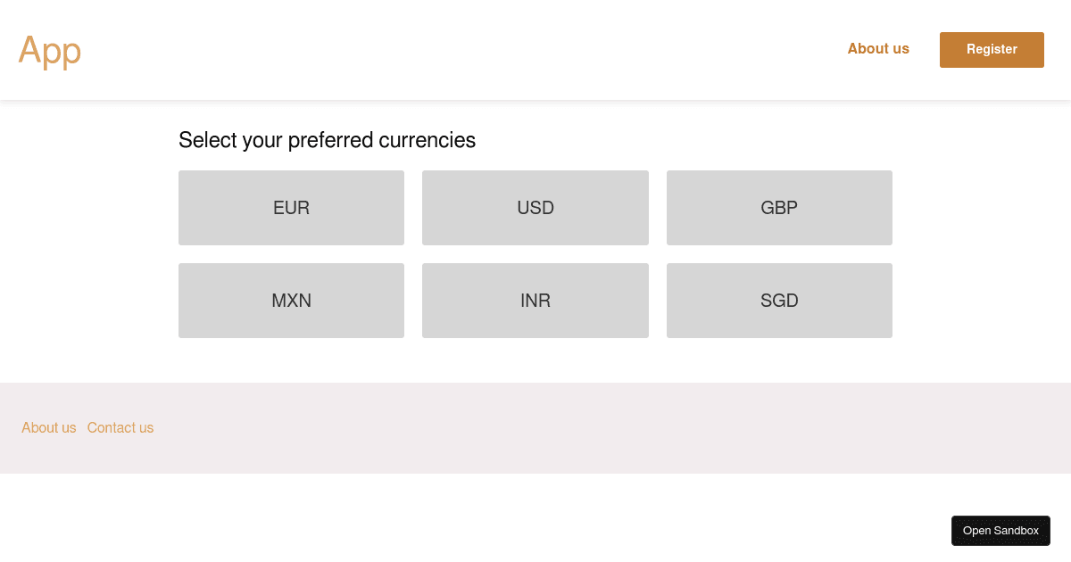Click the App logo in the header
Screen dimensions: 1071x562
pos(50,51)
